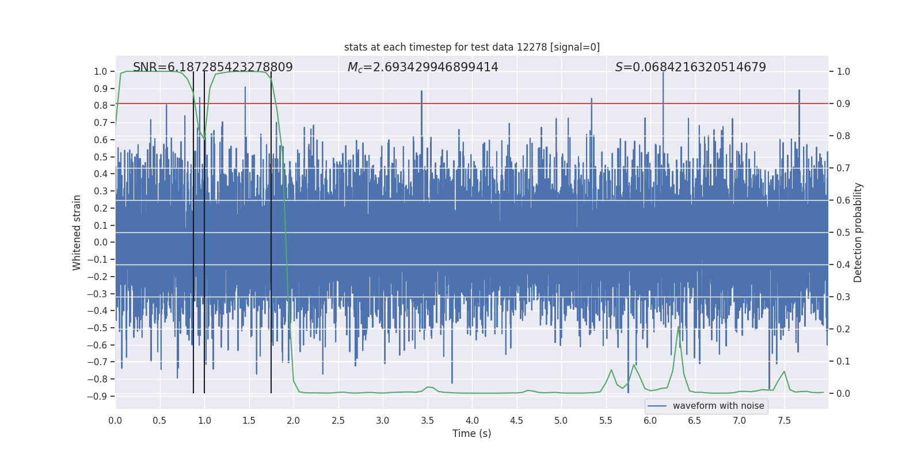
Task: Click the 'Whitened strain' y-axis label
Action: (x=77, y=232)
